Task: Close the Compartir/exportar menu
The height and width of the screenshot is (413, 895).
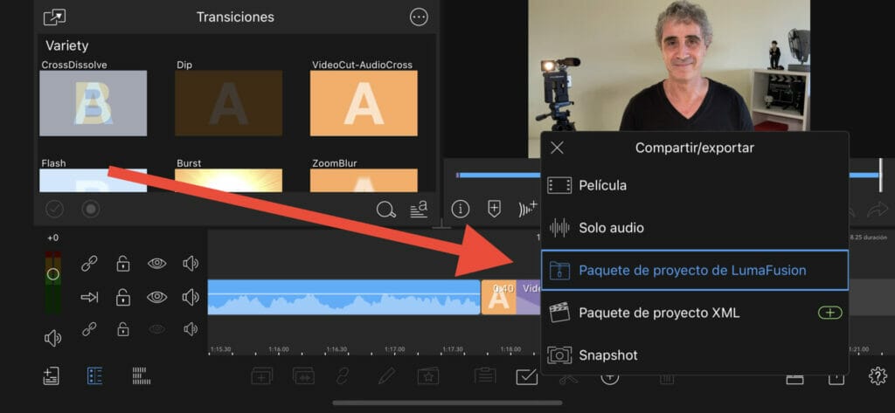Action: [x=557, y=148]
